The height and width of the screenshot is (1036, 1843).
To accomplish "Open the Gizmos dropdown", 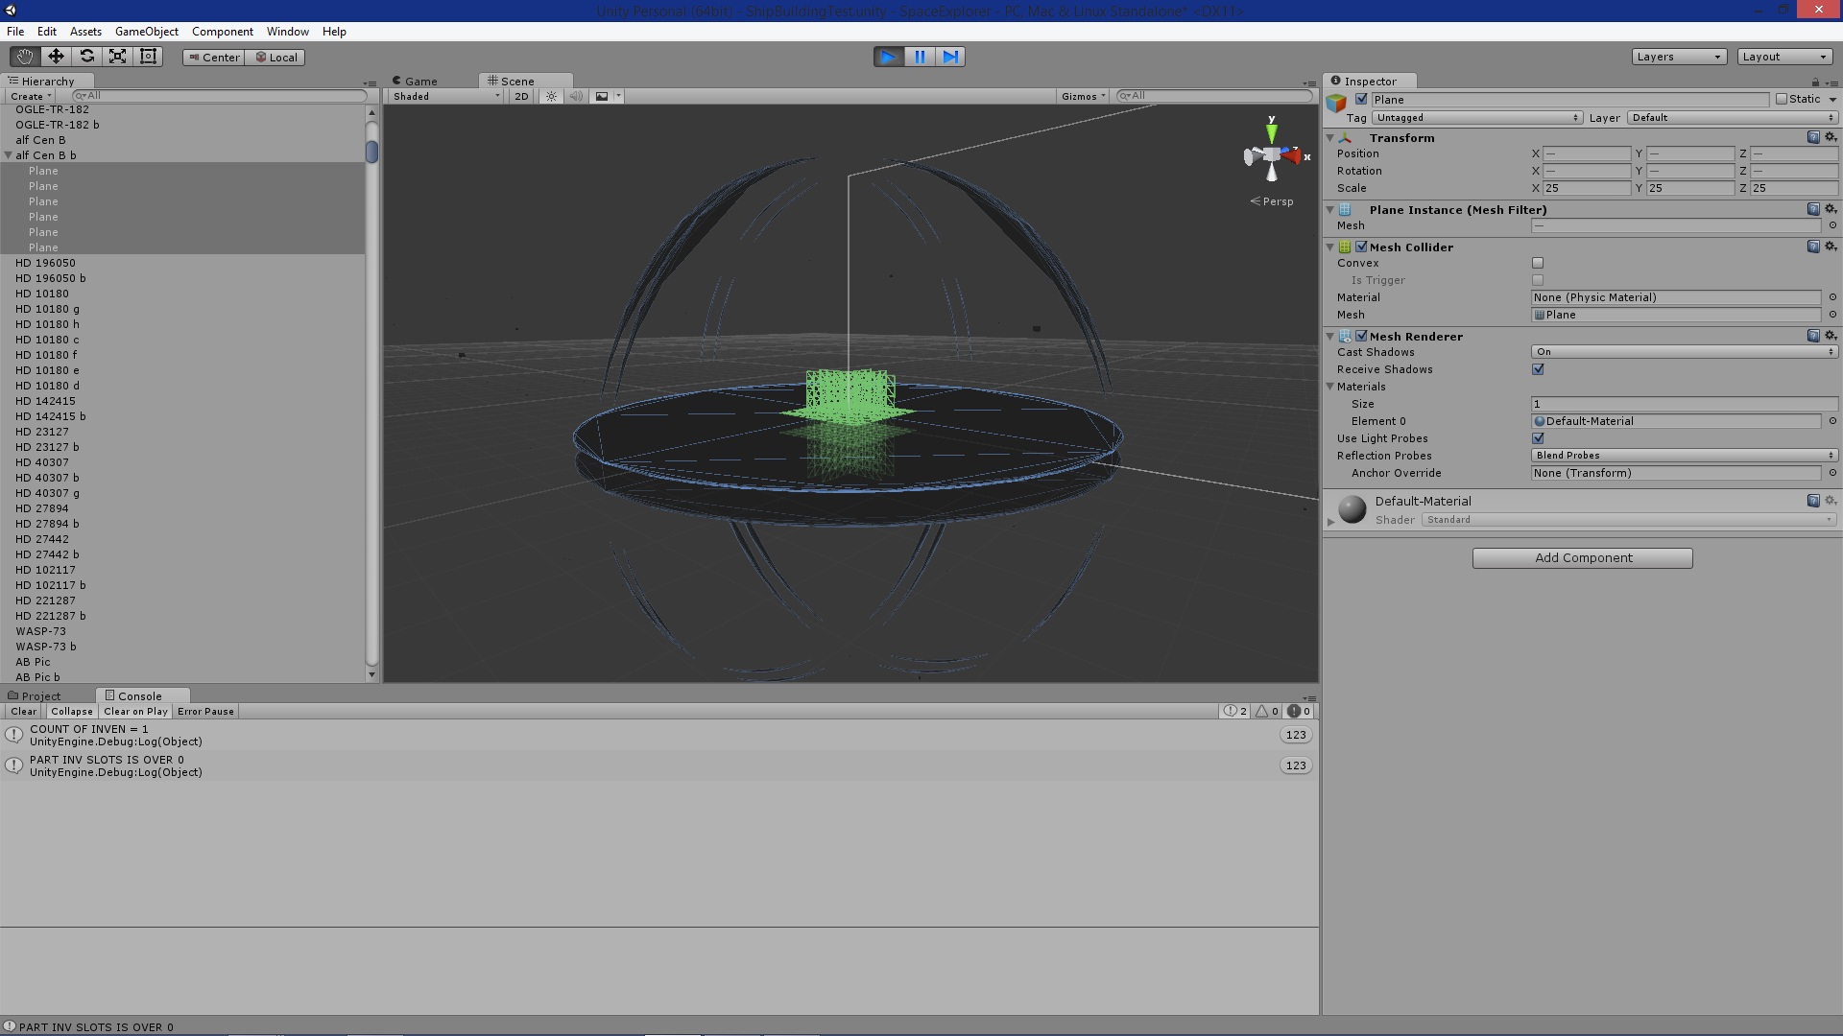I will pyautogui.click(x=1084, y=96).
